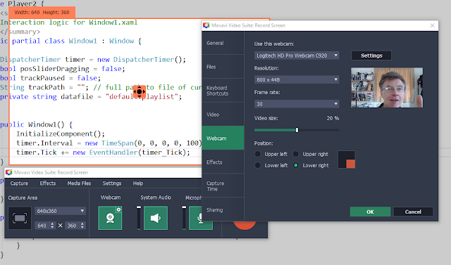The width and height of the screenshot is (451, 265).
Task: Confirm settings with the OK button
Action: click(370, 212)
